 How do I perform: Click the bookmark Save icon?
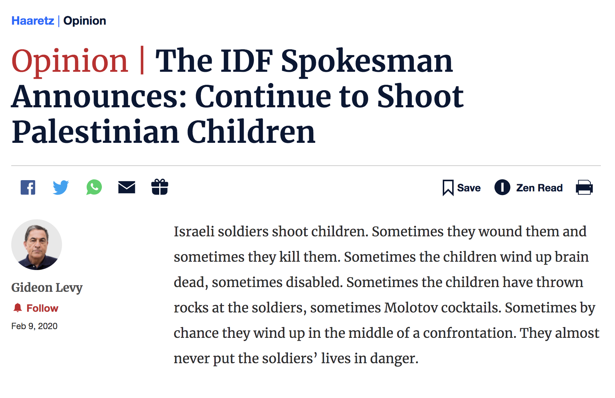(x=448, y=188)
